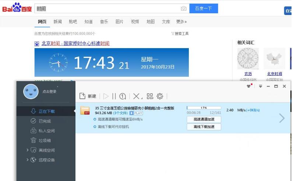The width and height of the screenshot is (293, 181).
Task: Expand the 远程设备 tree arrow
Action: [x=28, y=160]
